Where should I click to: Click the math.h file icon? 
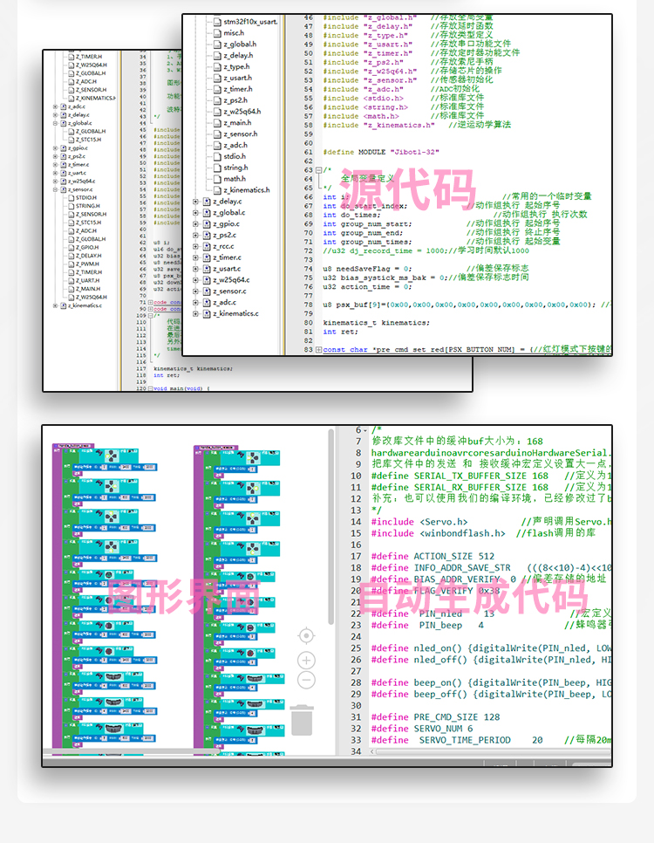[x=215, y=179]
